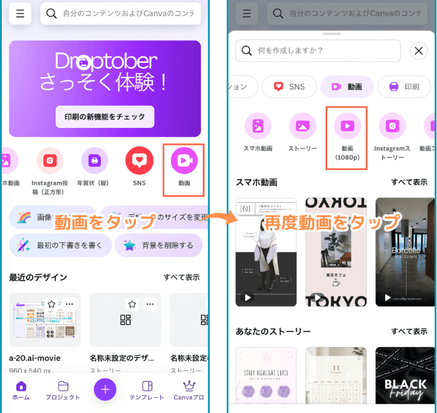Tap the red SNS heart icon
Viewport: 437px width, 413px height.
pyautogui.click(x=139, y=161)
